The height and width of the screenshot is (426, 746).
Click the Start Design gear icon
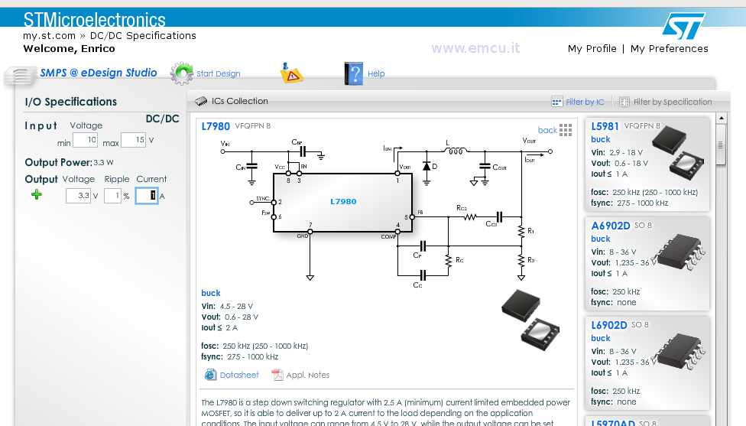[x=182, y=73]
